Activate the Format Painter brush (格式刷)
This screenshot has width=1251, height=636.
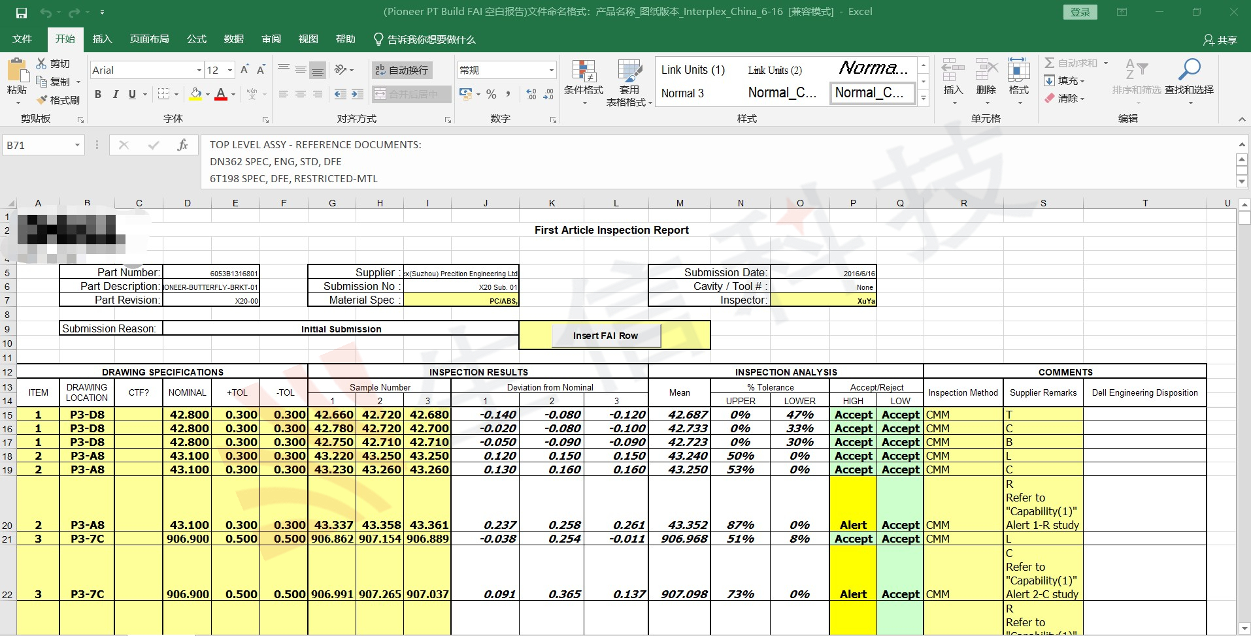click(x=42, y=100)
